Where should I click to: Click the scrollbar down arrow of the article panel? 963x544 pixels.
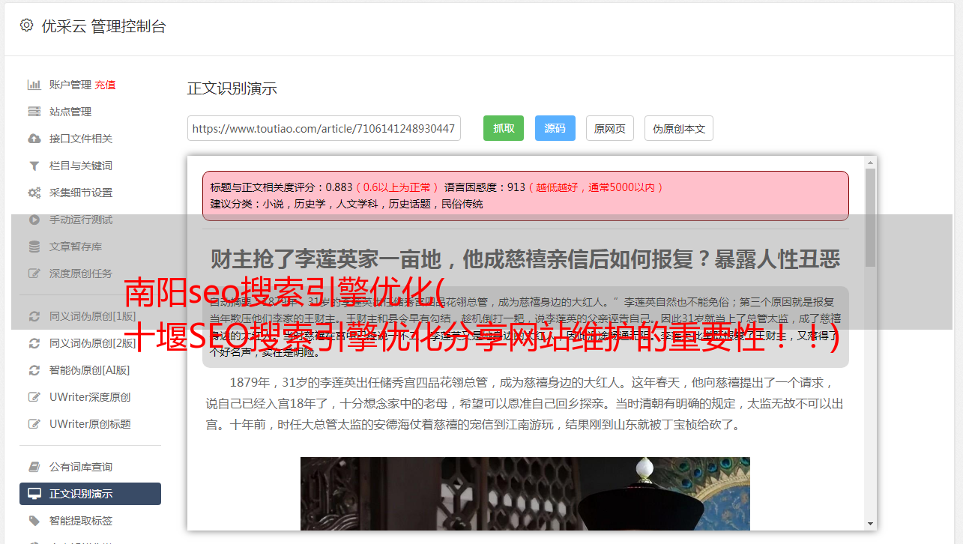click(870, 524)
